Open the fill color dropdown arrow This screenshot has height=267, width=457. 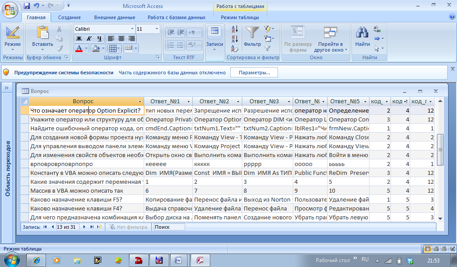(x=103, y=48)
